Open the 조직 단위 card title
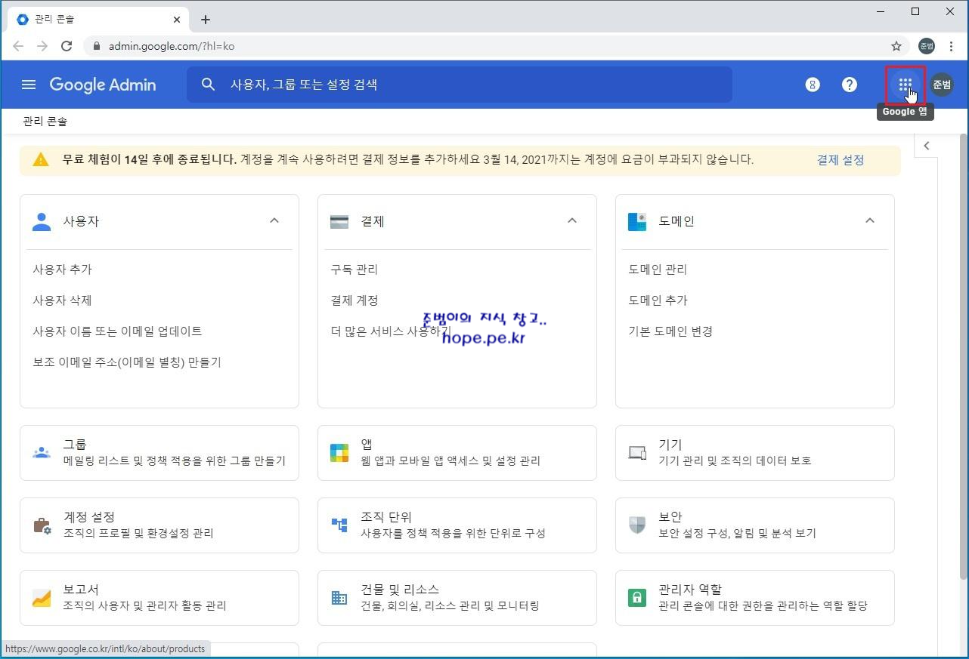This screenshot has width=969, height=659. 386,517
